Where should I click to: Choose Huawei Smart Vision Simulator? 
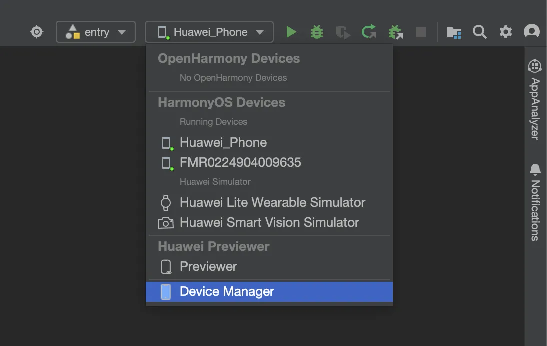click(269, 223)
